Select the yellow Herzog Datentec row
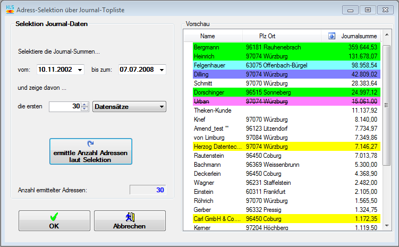 click(287, 146)
